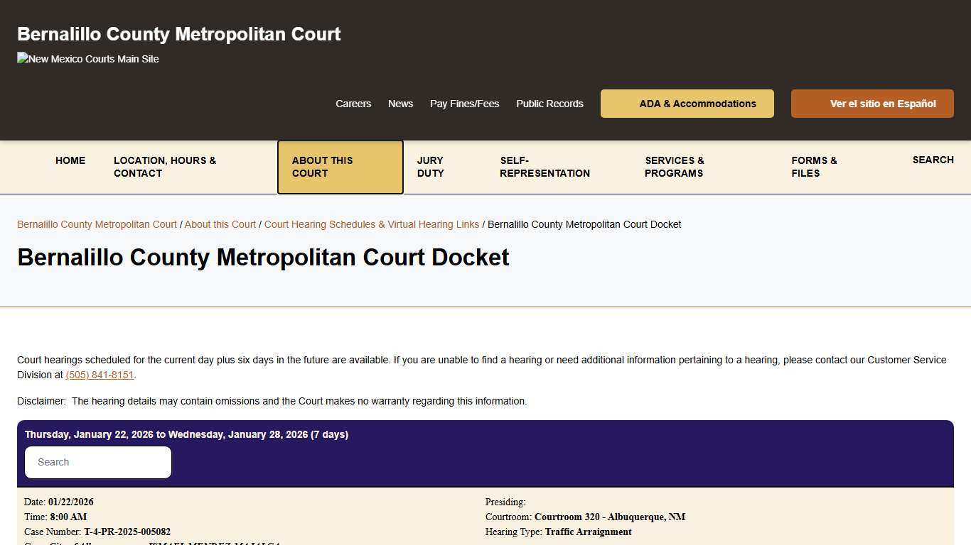This screenshot has height=545, width=971.
Task: Click the New Mexico Courts Main Site logo link
Action: click(87, 59)
